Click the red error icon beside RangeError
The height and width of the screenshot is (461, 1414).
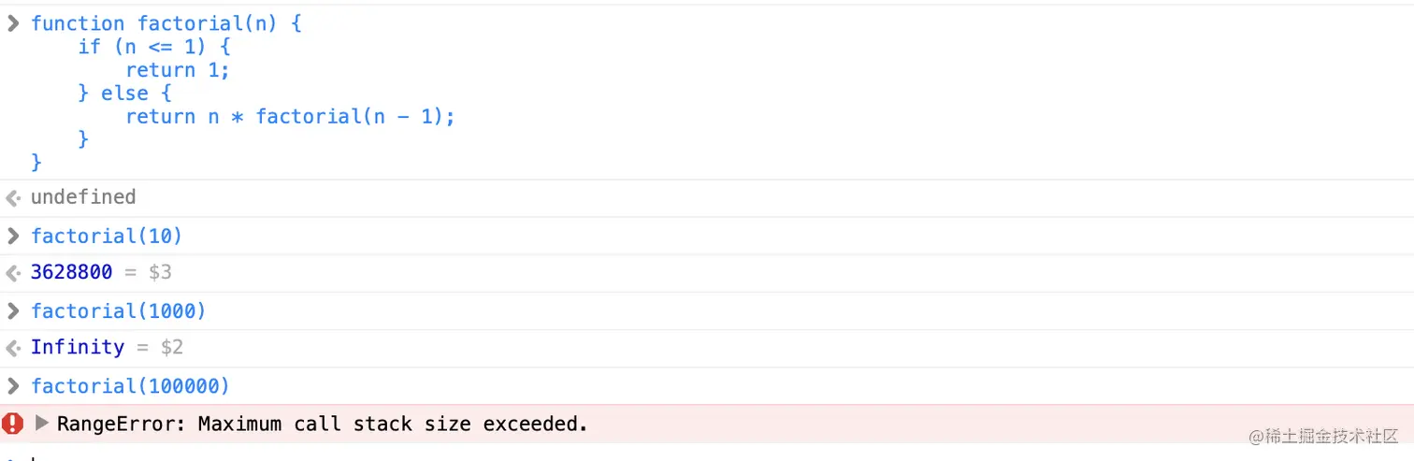[13, 424]
